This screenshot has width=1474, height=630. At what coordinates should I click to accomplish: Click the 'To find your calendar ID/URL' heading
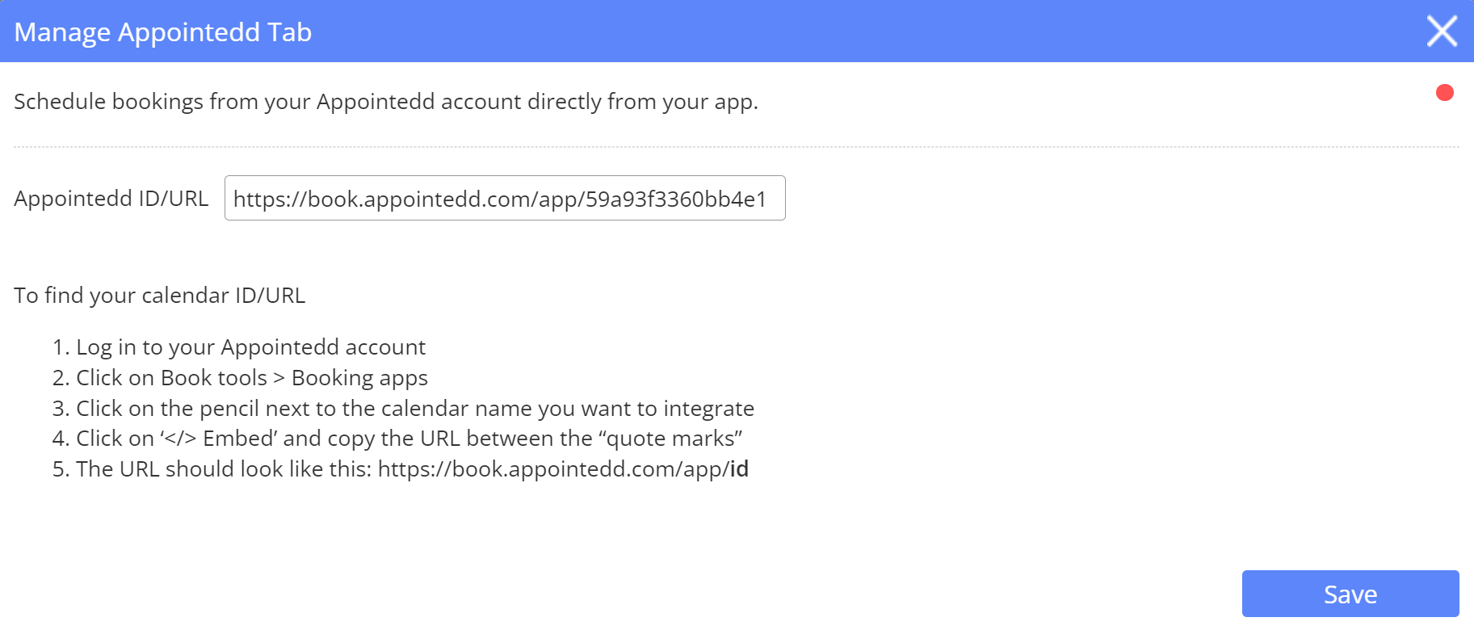point(160,296)
